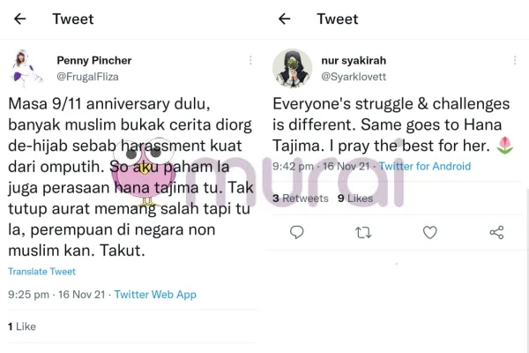Screen dimensions: 529x353
Task: View the 3 Retweets list
Action: coord(301,199)
